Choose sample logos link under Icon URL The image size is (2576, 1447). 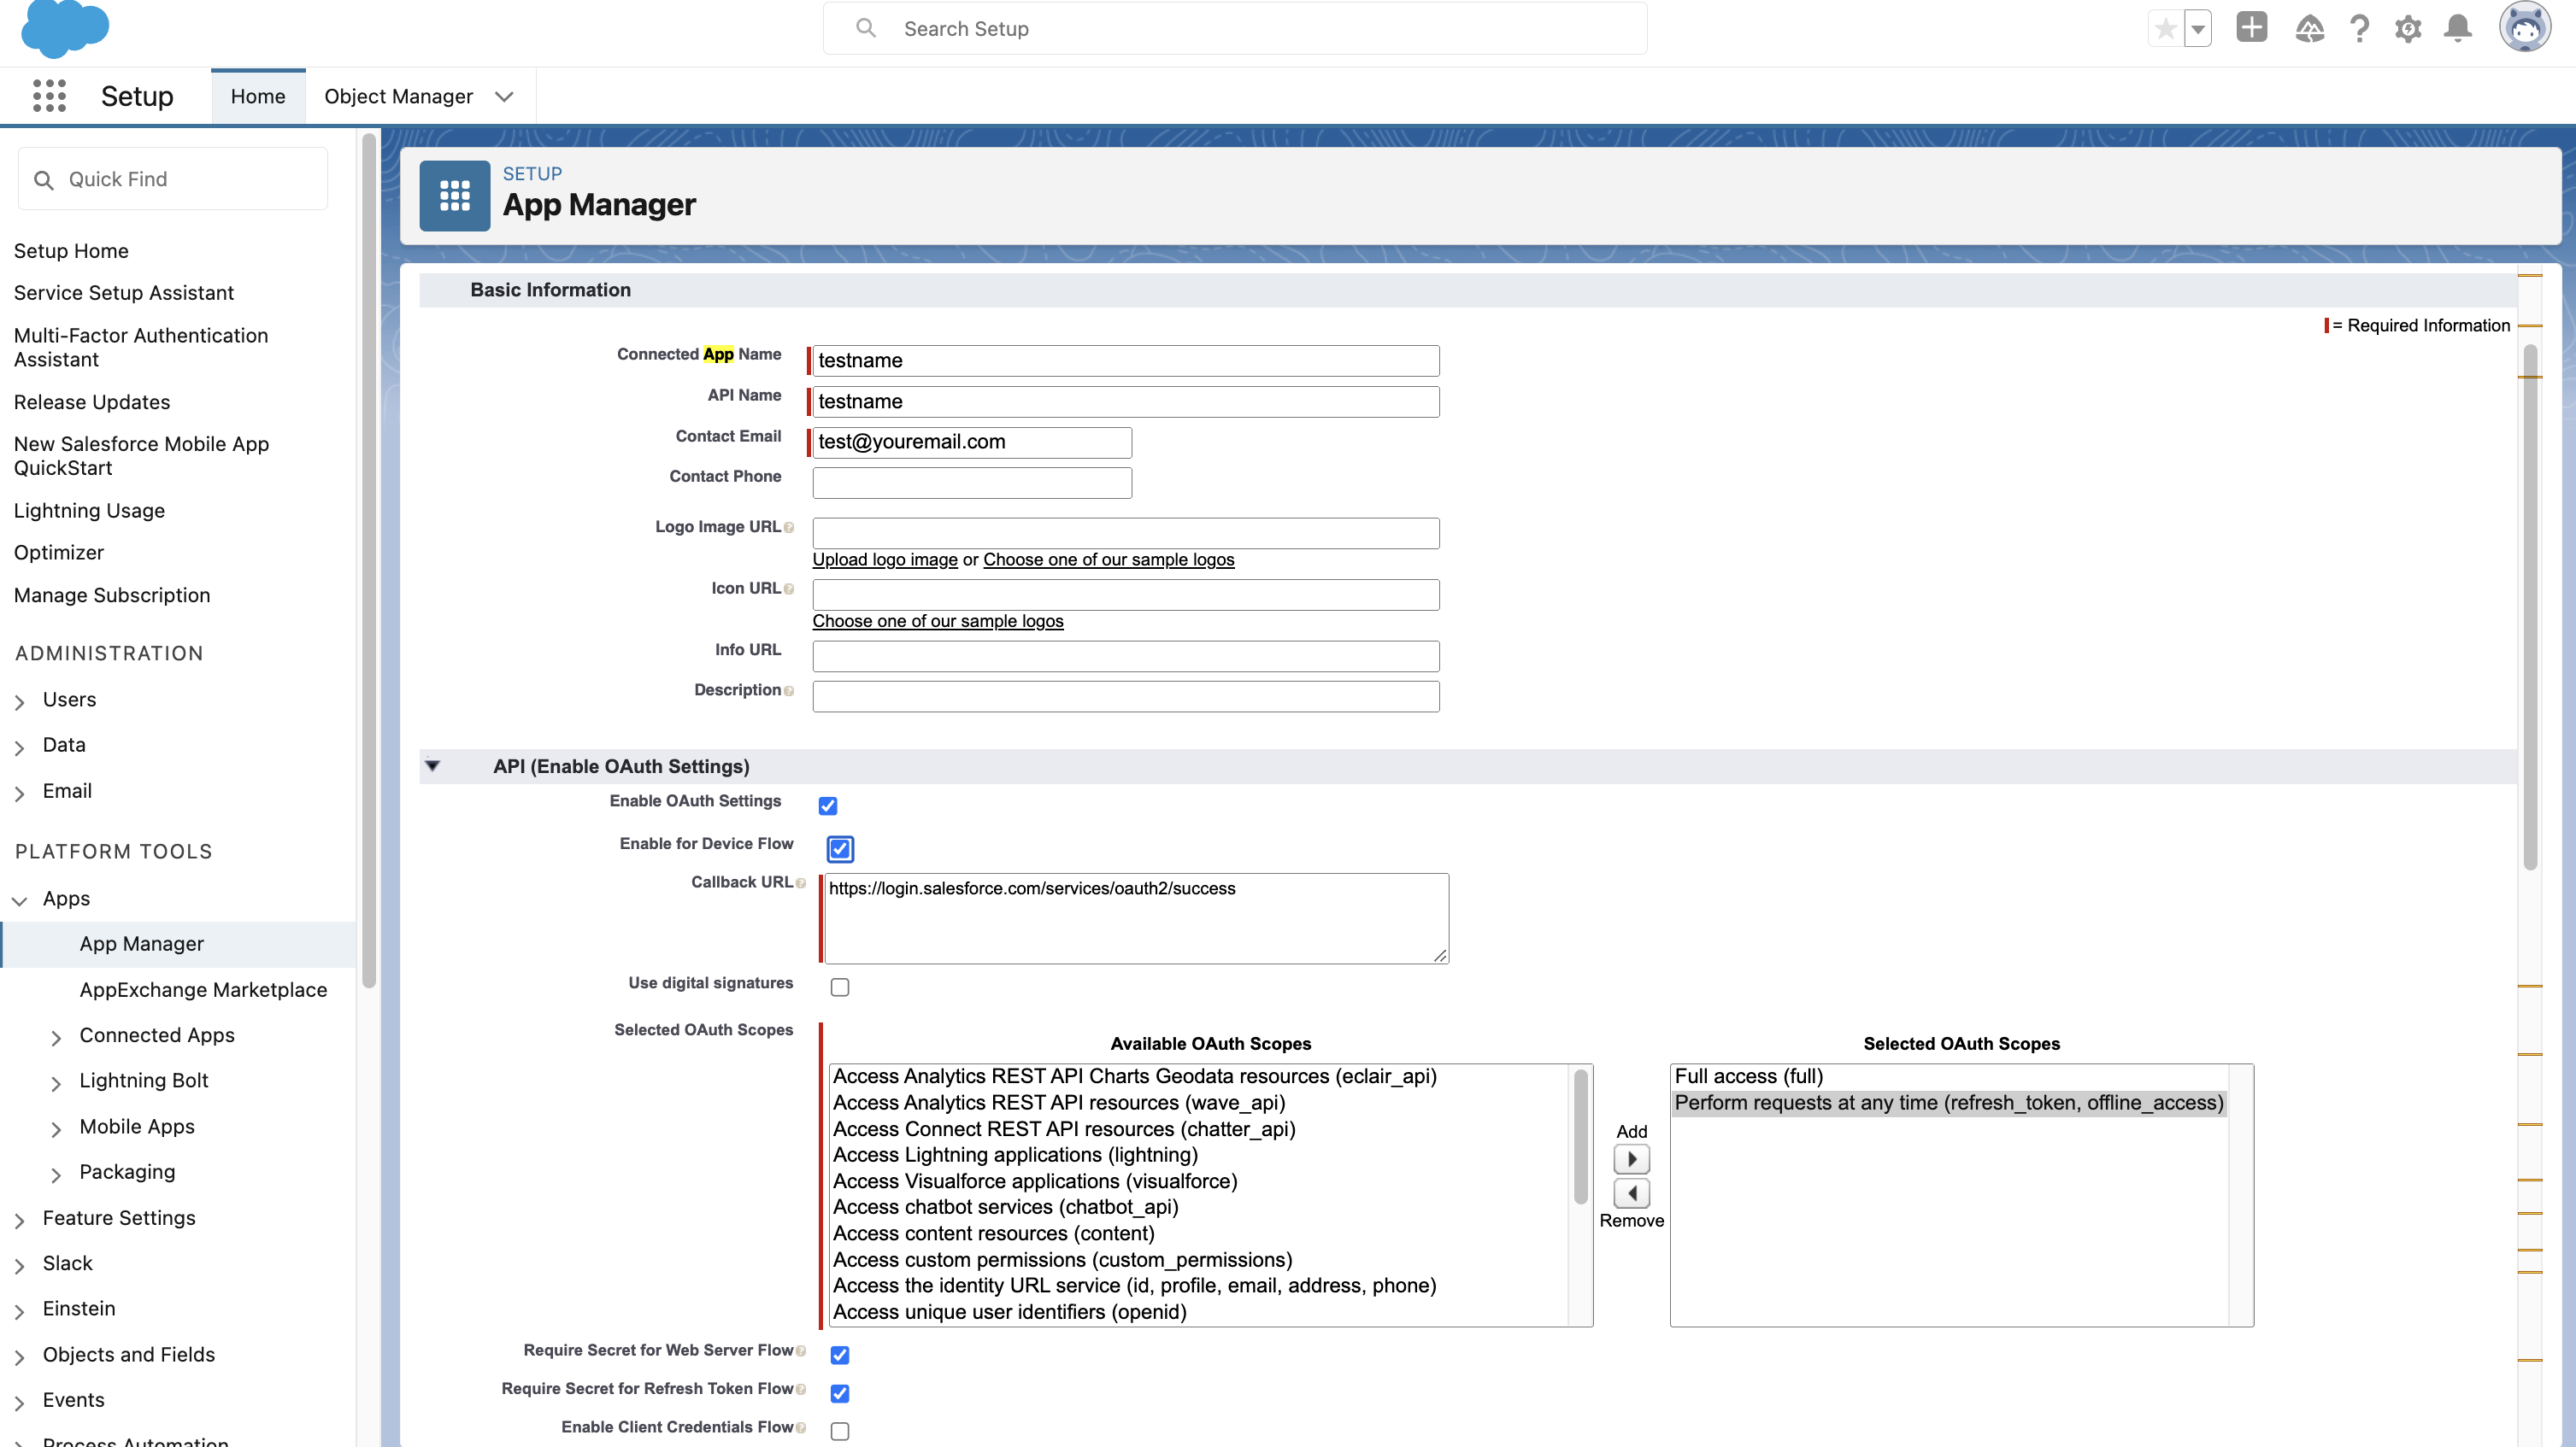pyautogui.click(x=938, y=621)
